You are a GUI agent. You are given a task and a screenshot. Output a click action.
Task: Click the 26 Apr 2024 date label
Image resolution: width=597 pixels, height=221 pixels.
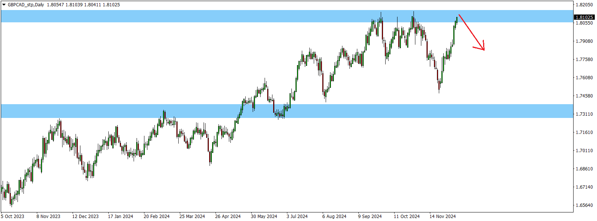(x=228, y=217)
